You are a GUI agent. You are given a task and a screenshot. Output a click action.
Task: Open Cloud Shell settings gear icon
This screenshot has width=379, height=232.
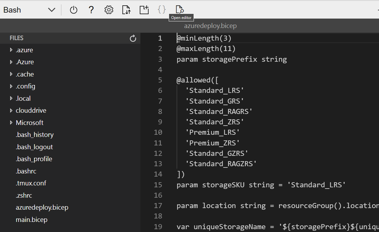tap(109, 10)
